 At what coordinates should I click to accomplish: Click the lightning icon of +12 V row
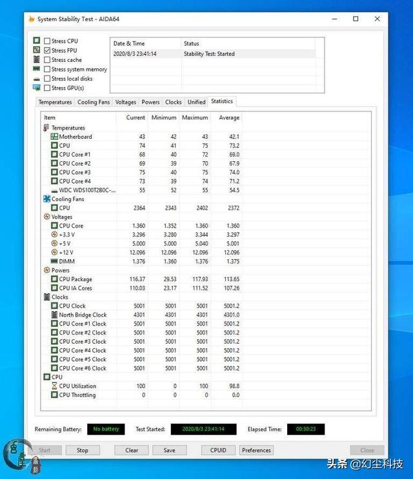click(54, 252)
